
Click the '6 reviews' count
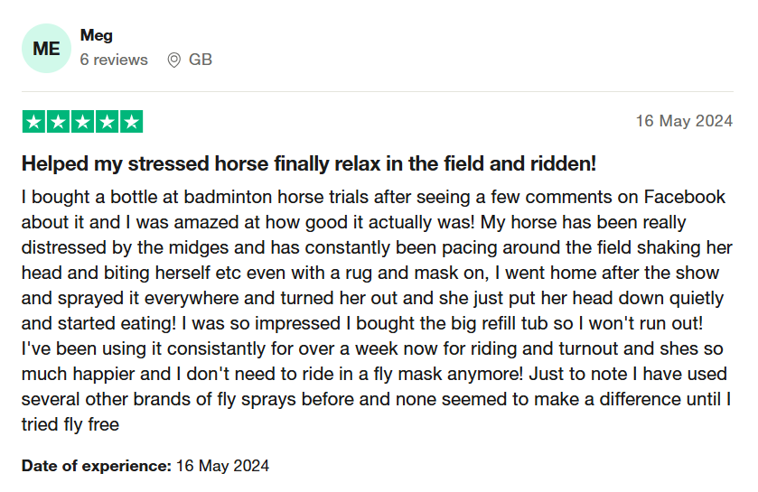point(114,60)
